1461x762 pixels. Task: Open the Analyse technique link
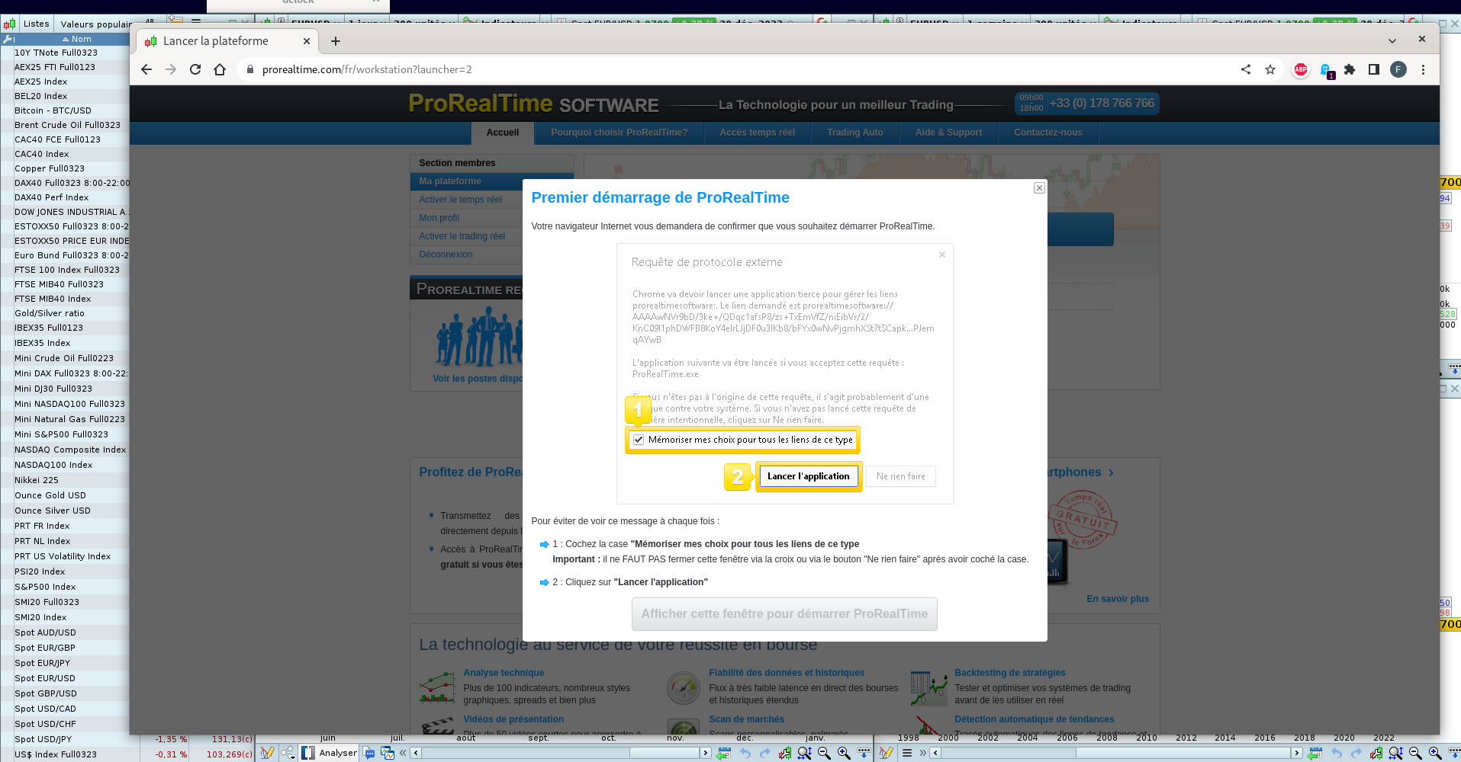504,673
